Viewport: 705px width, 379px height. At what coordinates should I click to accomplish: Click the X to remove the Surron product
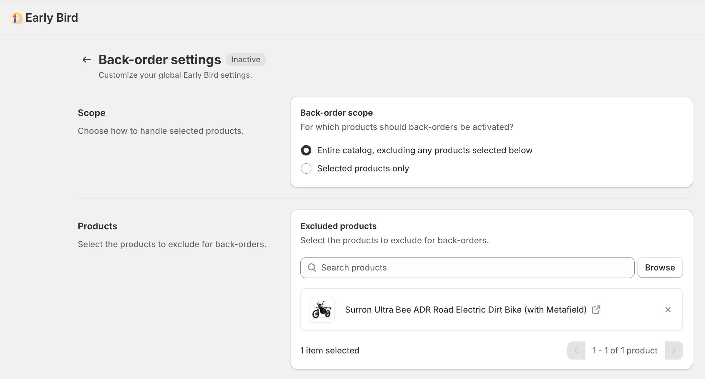(x=668, y=310)
